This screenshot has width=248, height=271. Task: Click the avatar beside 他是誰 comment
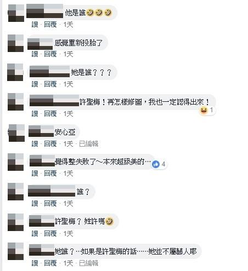pos(16,13)
